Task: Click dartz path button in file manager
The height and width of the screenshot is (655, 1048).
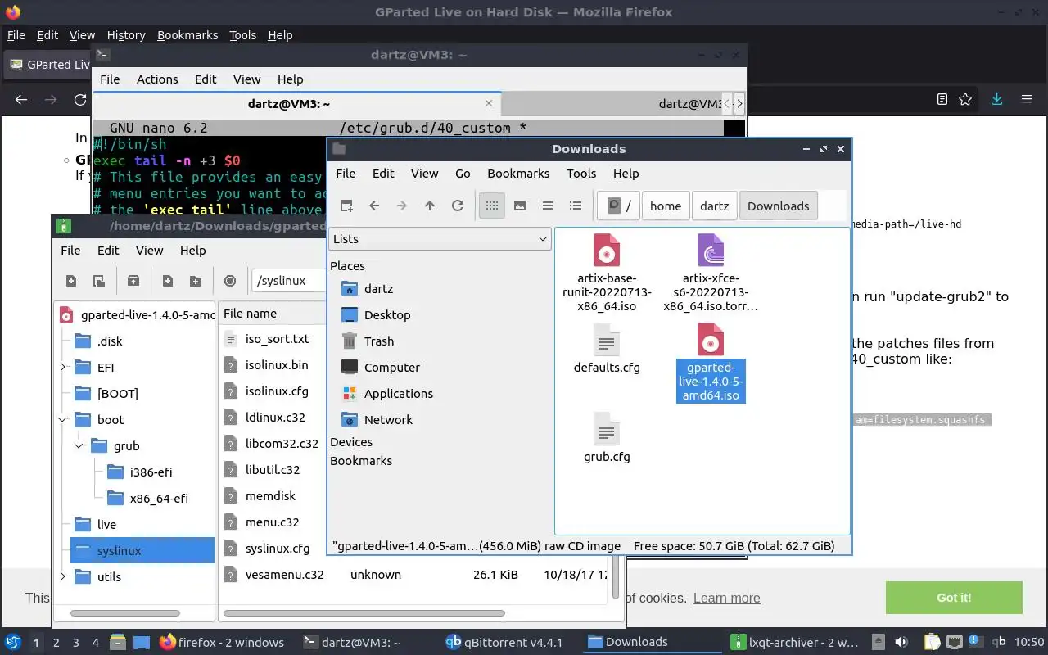Action: coord(715,206)
